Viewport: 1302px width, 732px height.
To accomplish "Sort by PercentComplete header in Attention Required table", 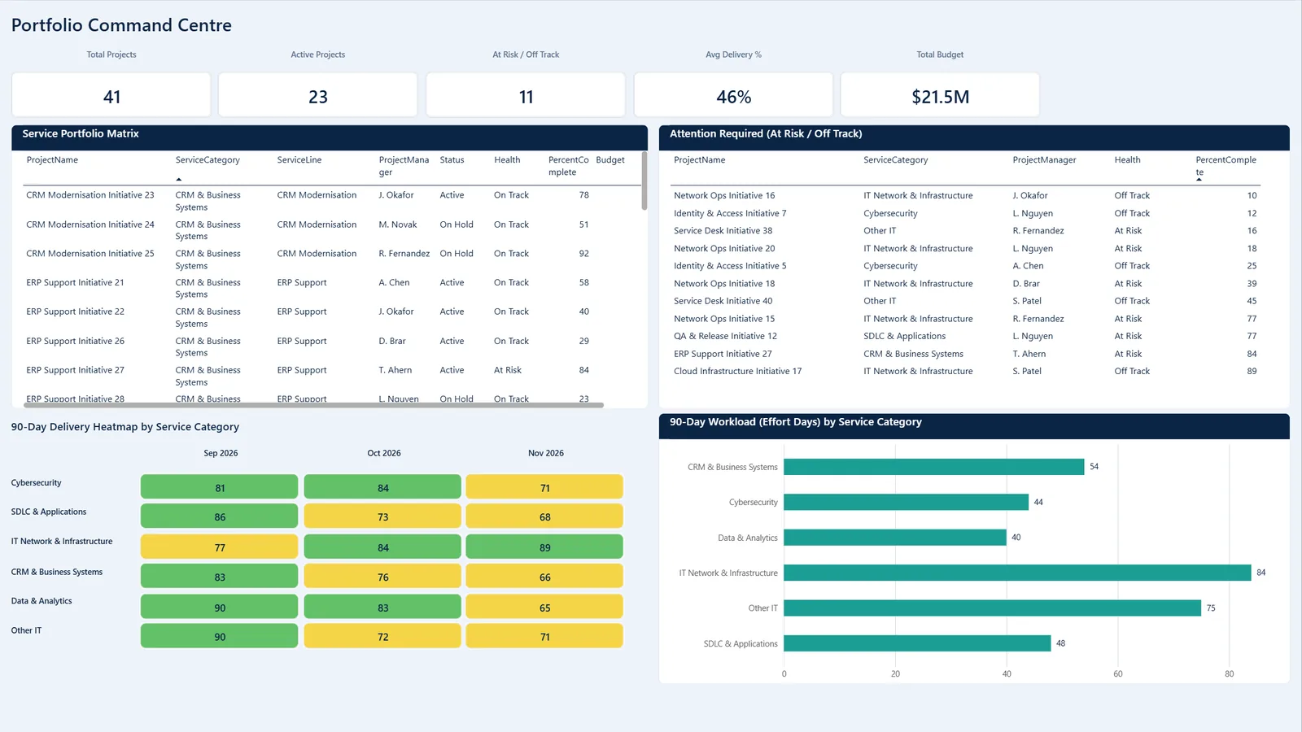I will point(1226,166).
